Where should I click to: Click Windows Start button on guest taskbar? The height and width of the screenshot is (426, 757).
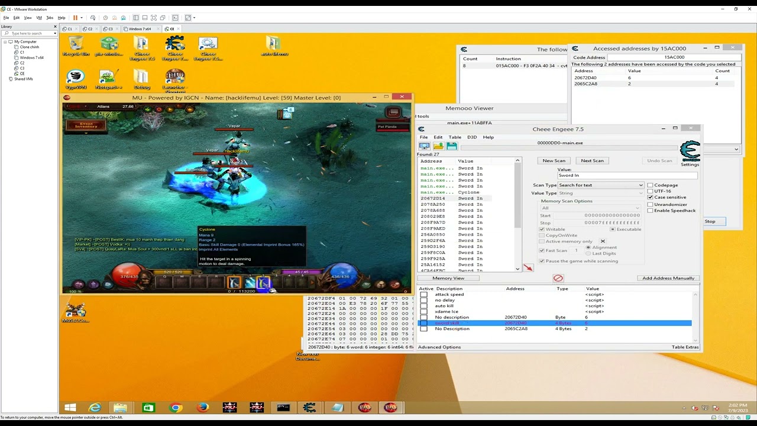pyautogui.click(x=70, y=408)
